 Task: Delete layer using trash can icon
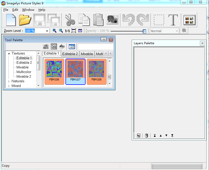(x=146, y=136)
